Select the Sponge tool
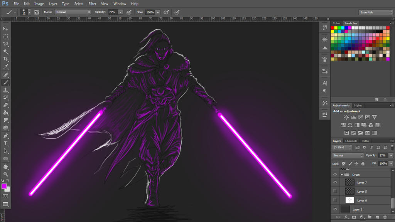 click(5, 128)
